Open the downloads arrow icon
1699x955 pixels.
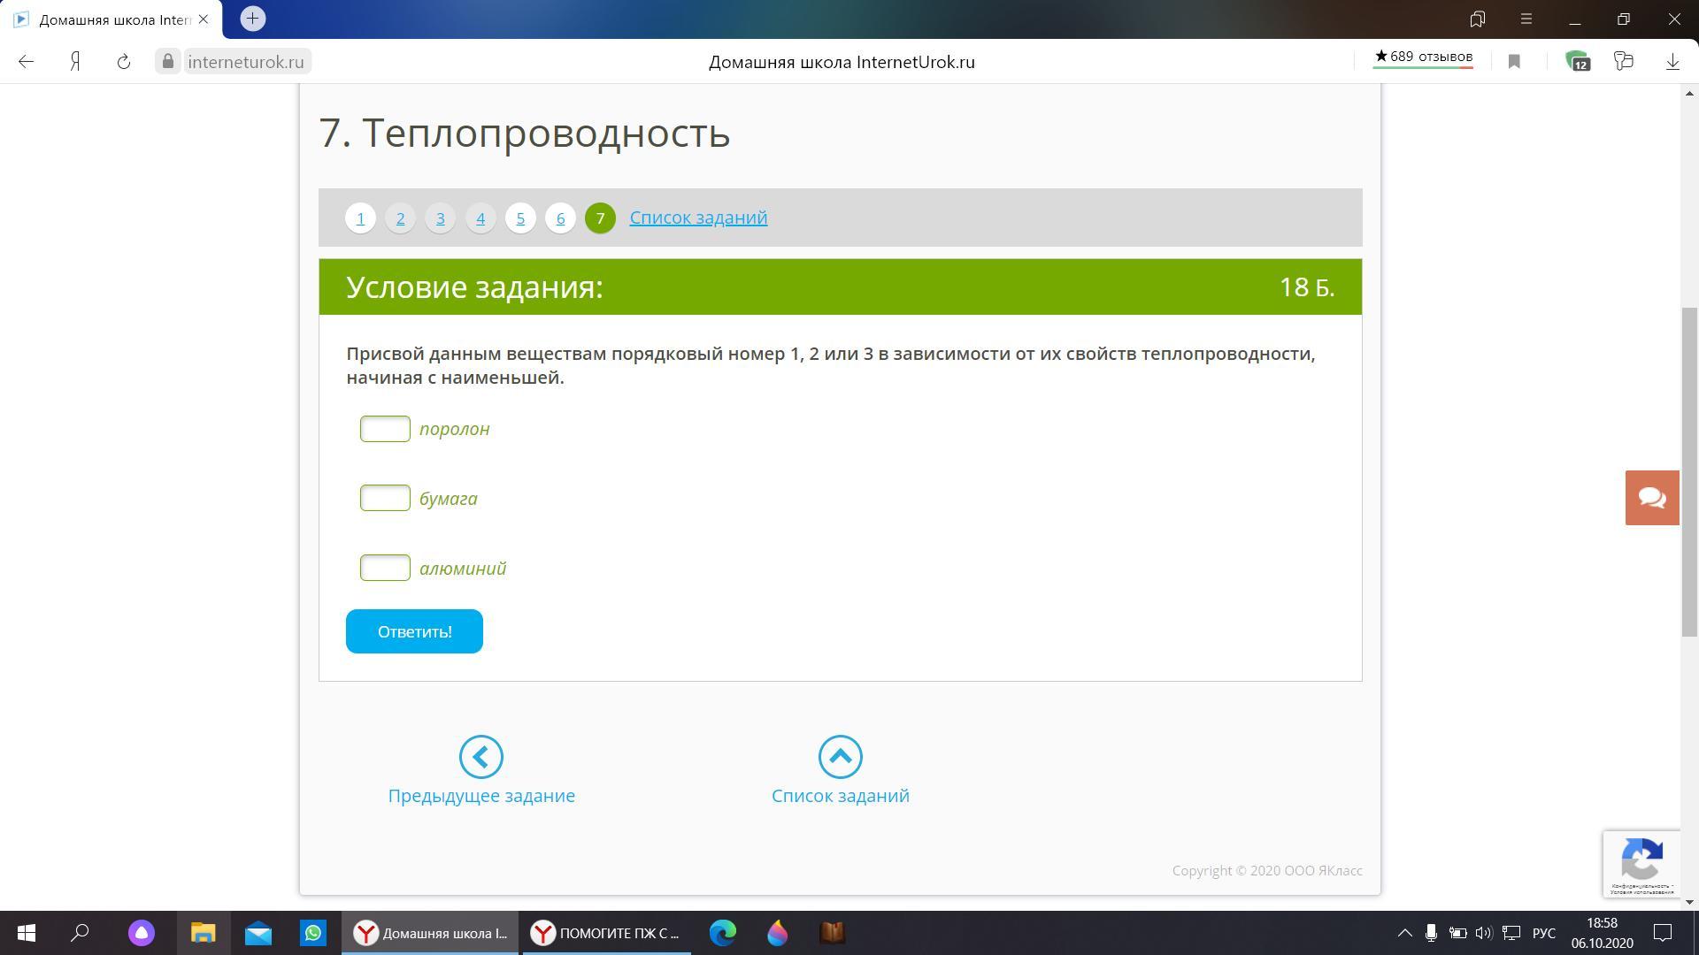pos(1672,62)
